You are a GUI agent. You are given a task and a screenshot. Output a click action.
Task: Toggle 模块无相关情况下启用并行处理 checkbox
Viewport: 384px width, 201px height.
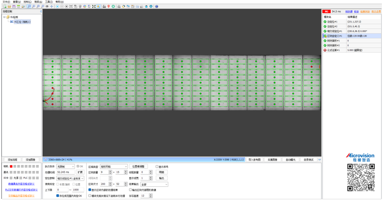(x=89, y=195)
